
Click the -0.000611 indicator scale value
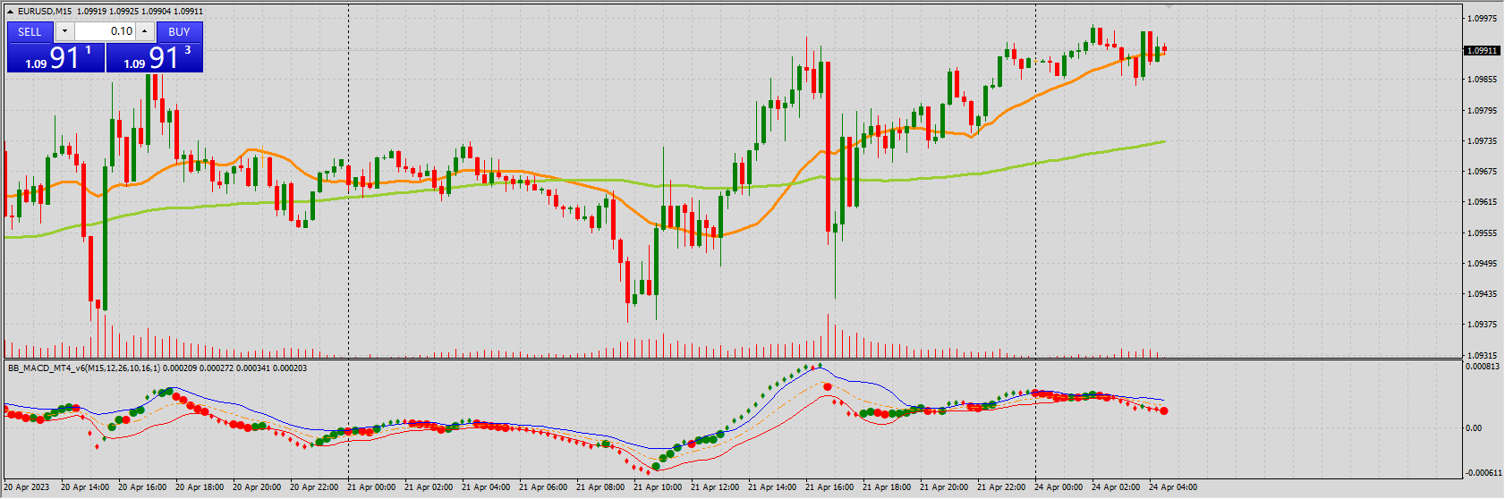pos(1484,473)
